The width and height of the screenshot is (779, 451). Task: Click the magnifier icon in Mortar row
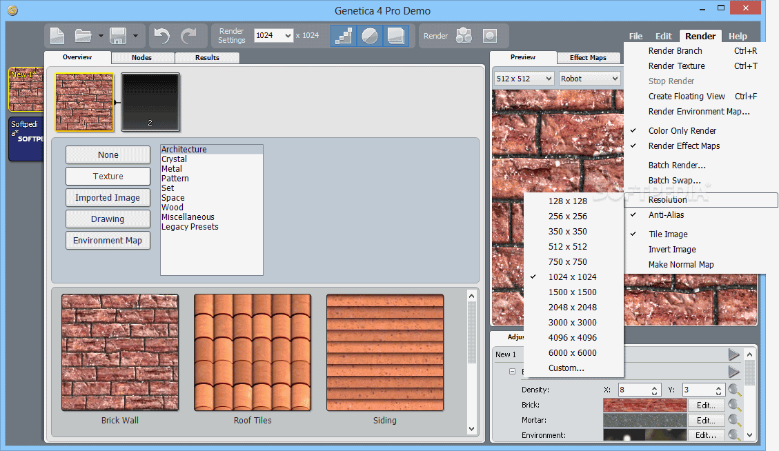(735, 420)
